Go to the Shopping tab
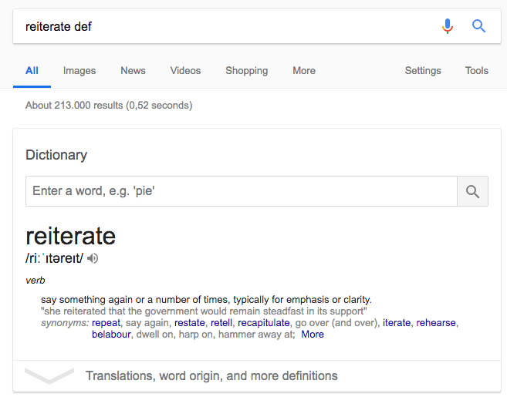Screen dimensions: 507x397 pos(246,71)
